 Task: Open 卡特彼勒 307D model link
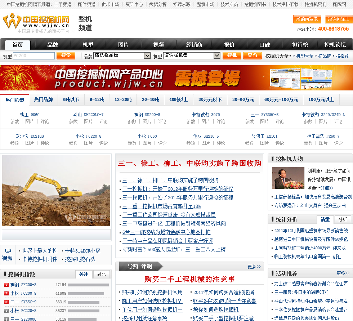[x=206, y=115]
